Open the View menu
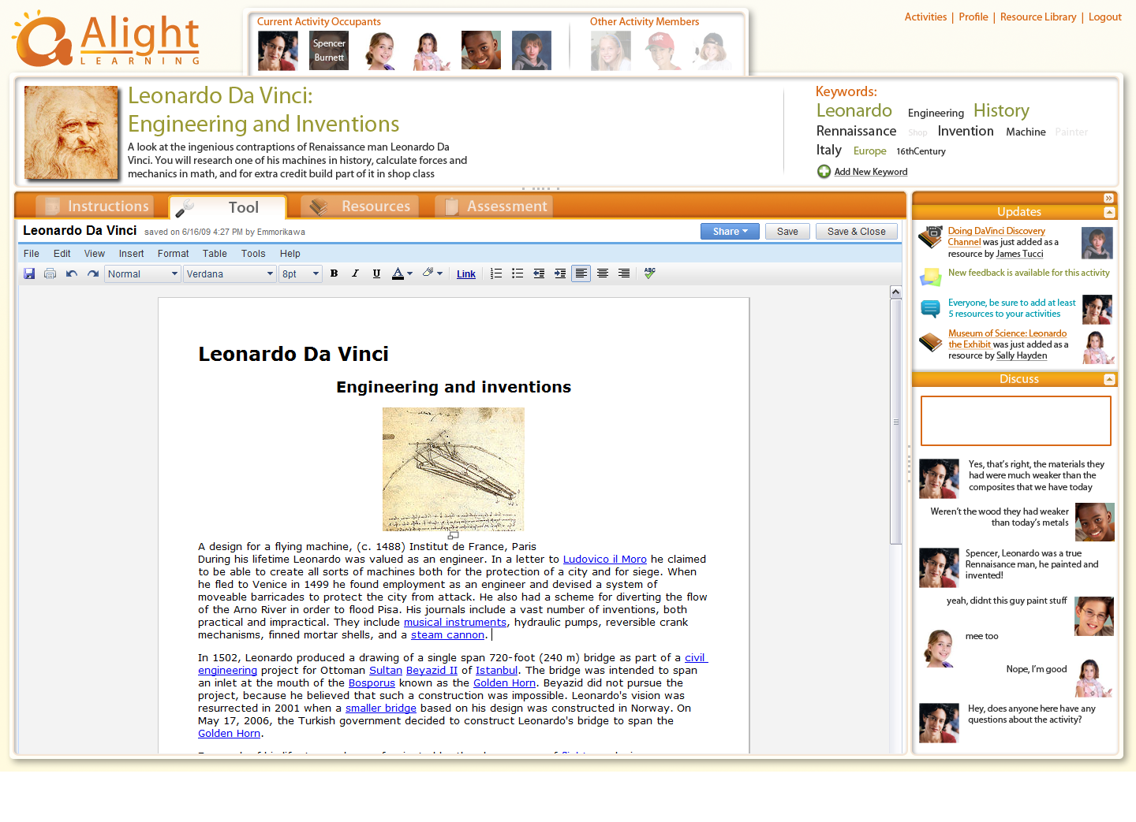 (95, 254)
